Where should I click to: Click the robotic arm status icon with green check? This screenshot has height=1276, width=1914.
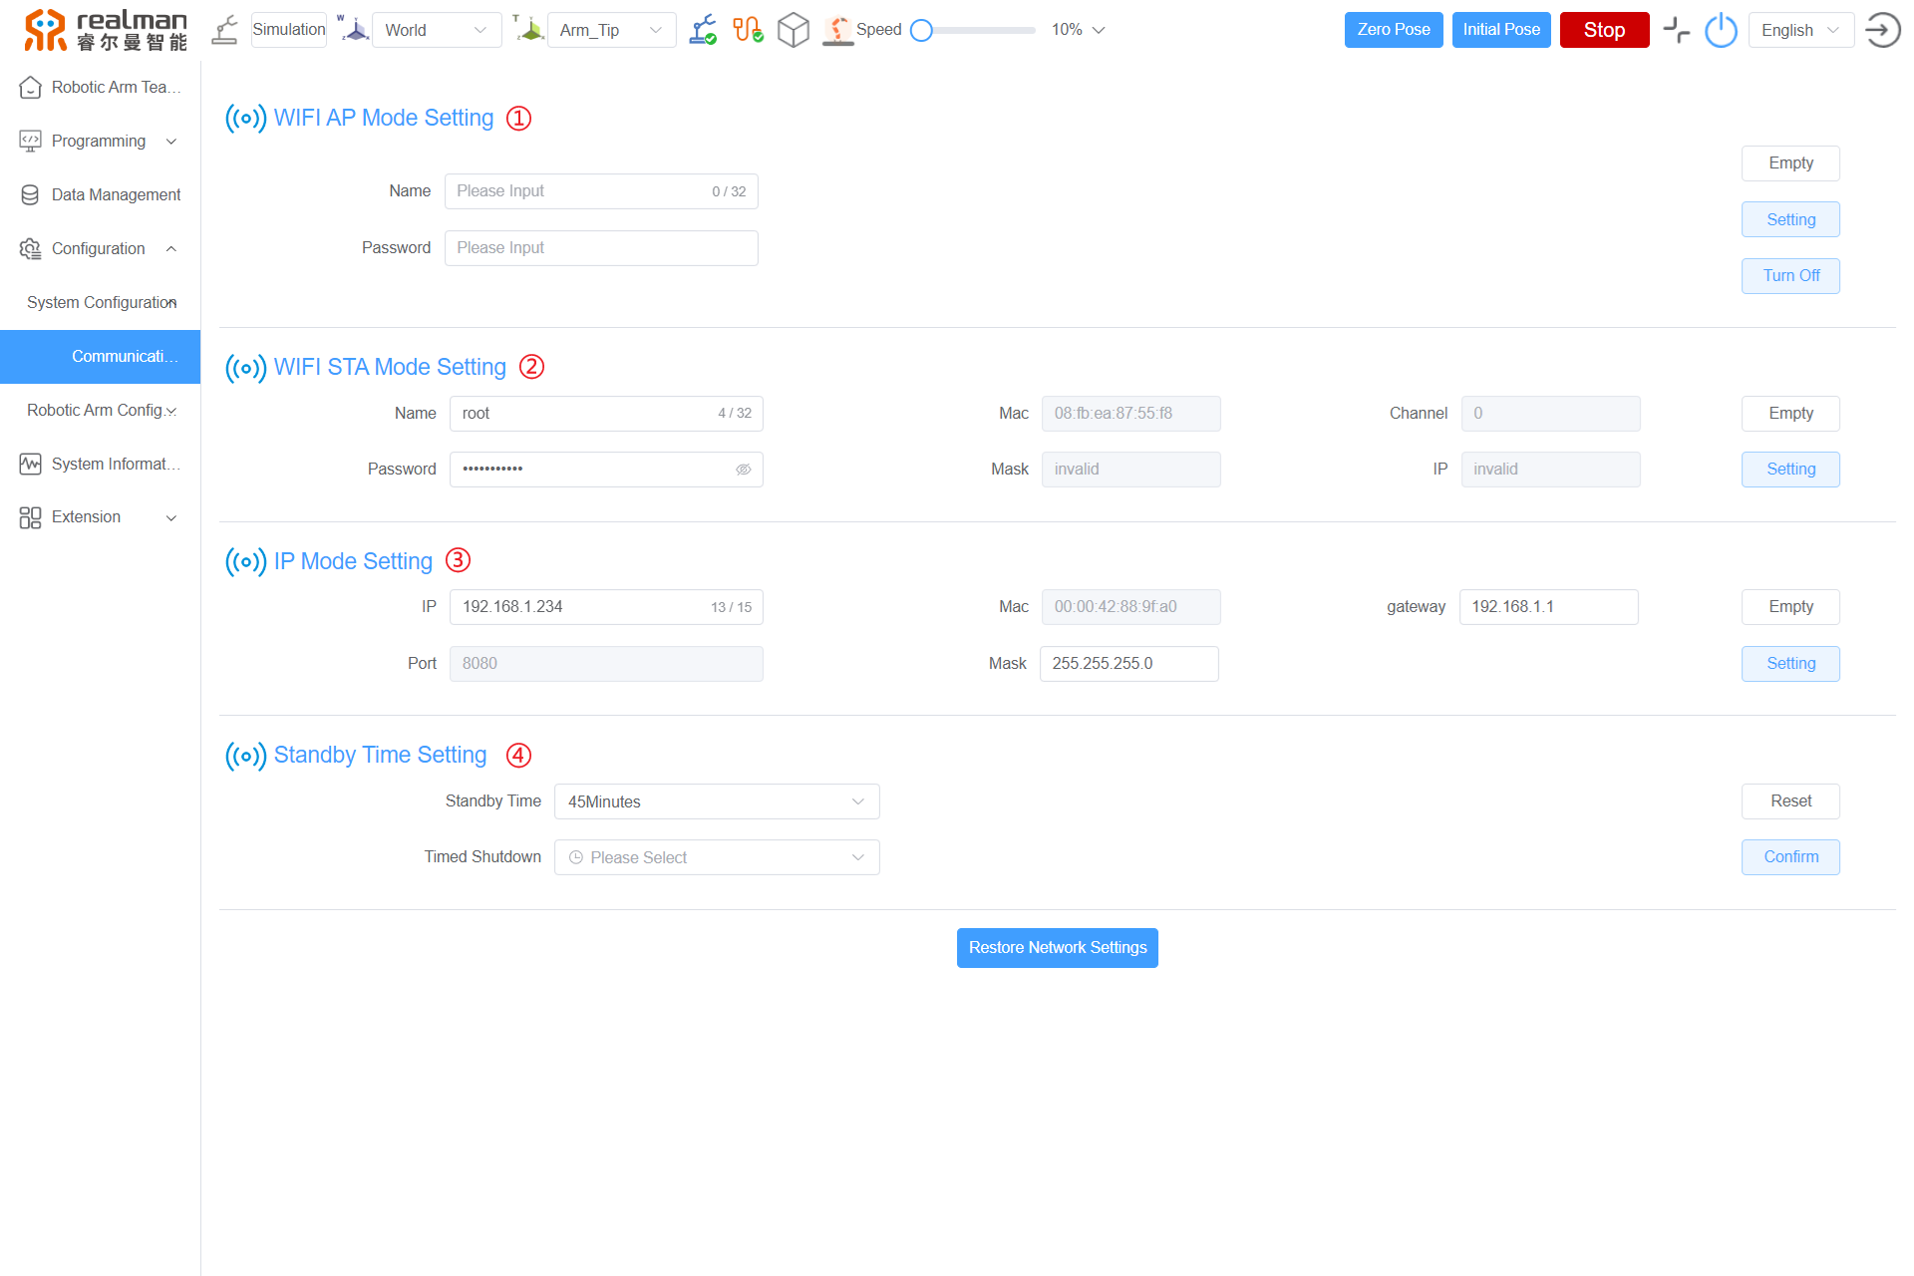[x=703, y=30]
